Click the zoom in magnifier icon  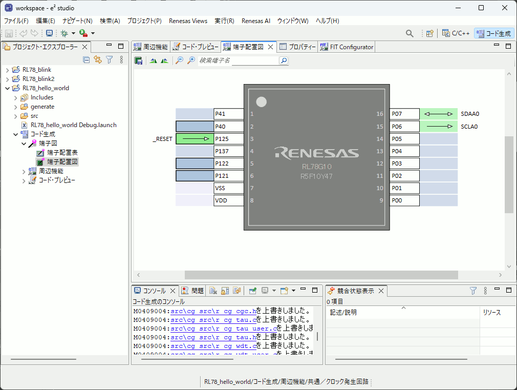click(x=191, y=60)
